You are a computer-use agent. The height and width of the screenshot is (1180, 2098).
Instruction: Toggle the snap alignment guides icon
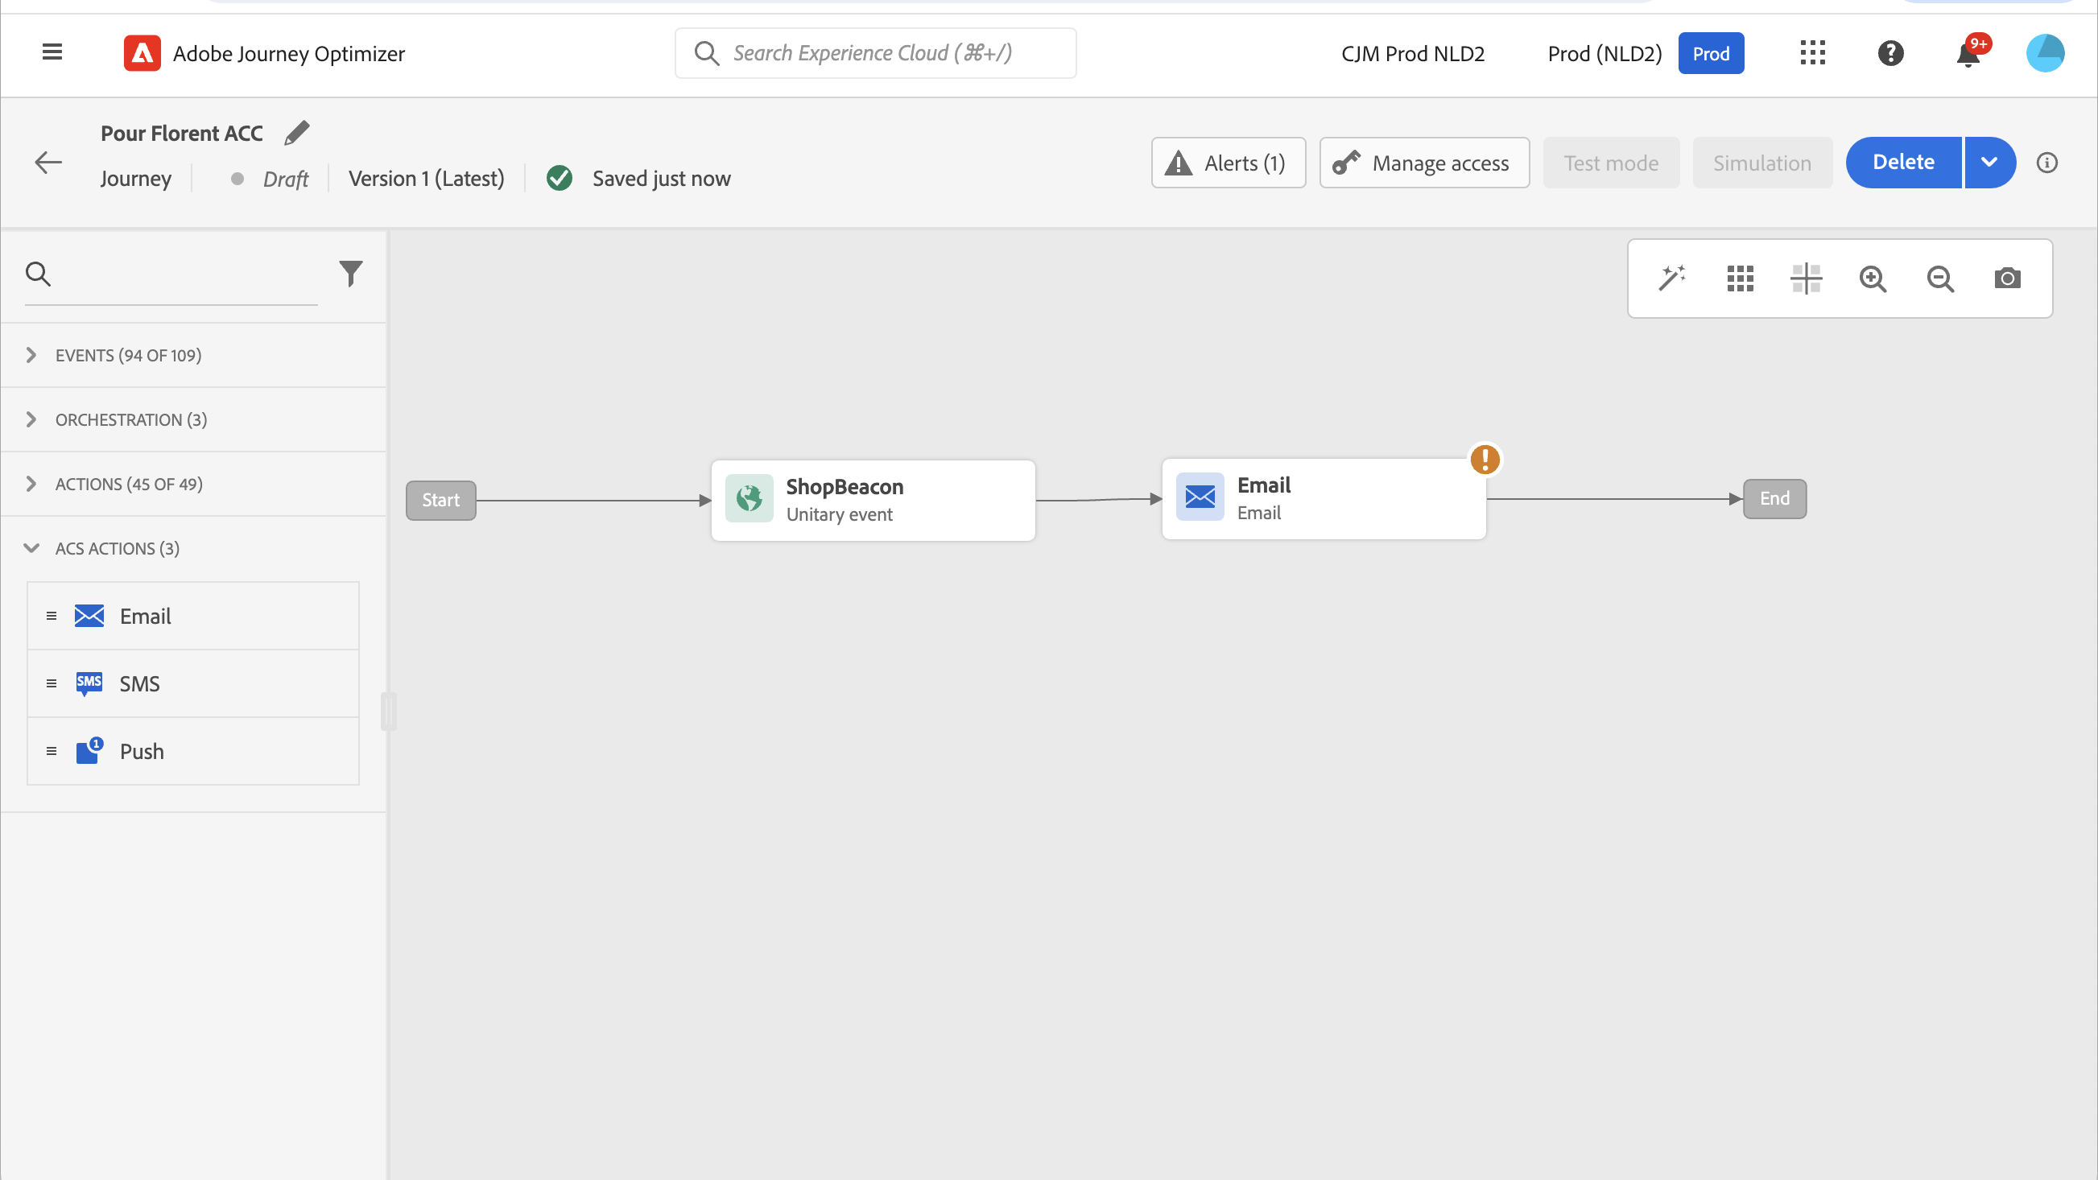coord(1806,278)
